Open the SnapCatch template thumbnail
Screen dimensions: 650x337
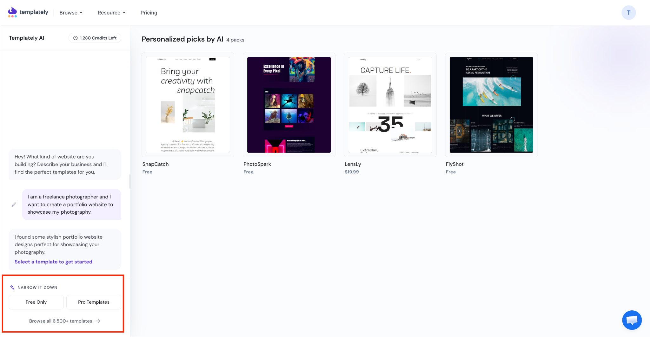pyautogui.click(x=188, y=105)
